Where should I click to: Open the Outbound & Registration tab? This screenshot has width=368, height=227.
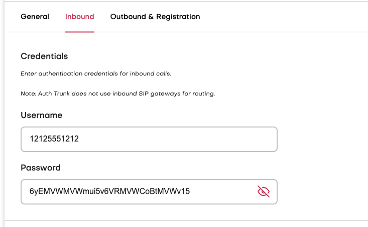pos(155,16)
